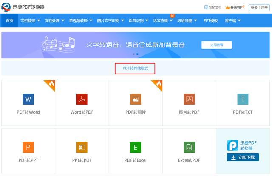Click the 迅捷PDF转换器 client app icon
272x176 pixels.
click(x=232, y=145)
